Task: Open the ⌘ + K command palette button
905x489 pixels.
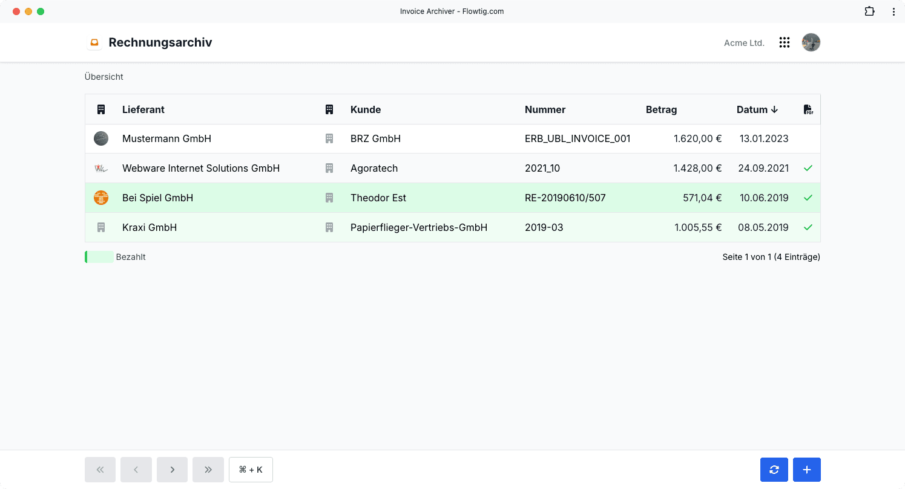Action: tap(251, 470)
